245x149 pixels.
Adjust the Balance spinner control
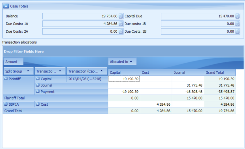point(121,16)
